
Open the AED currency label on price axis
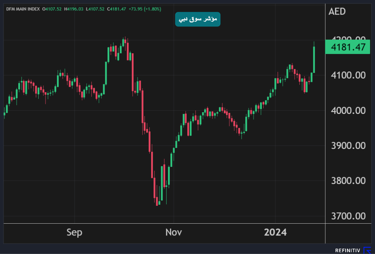pyautogui.click(x=337, y=11)
